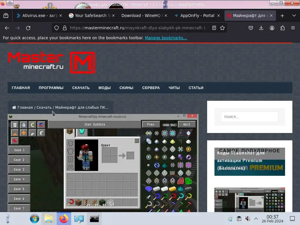Click the Firefox taskbar icon
300x225 pixels.
64,219
